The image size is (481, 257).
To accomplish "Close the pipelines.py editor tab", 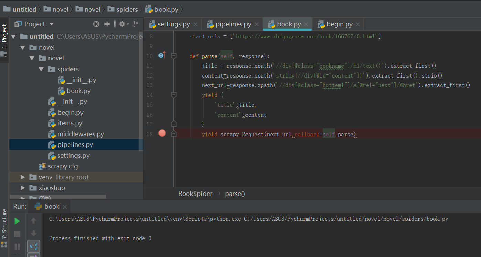I will pos(256,24).
